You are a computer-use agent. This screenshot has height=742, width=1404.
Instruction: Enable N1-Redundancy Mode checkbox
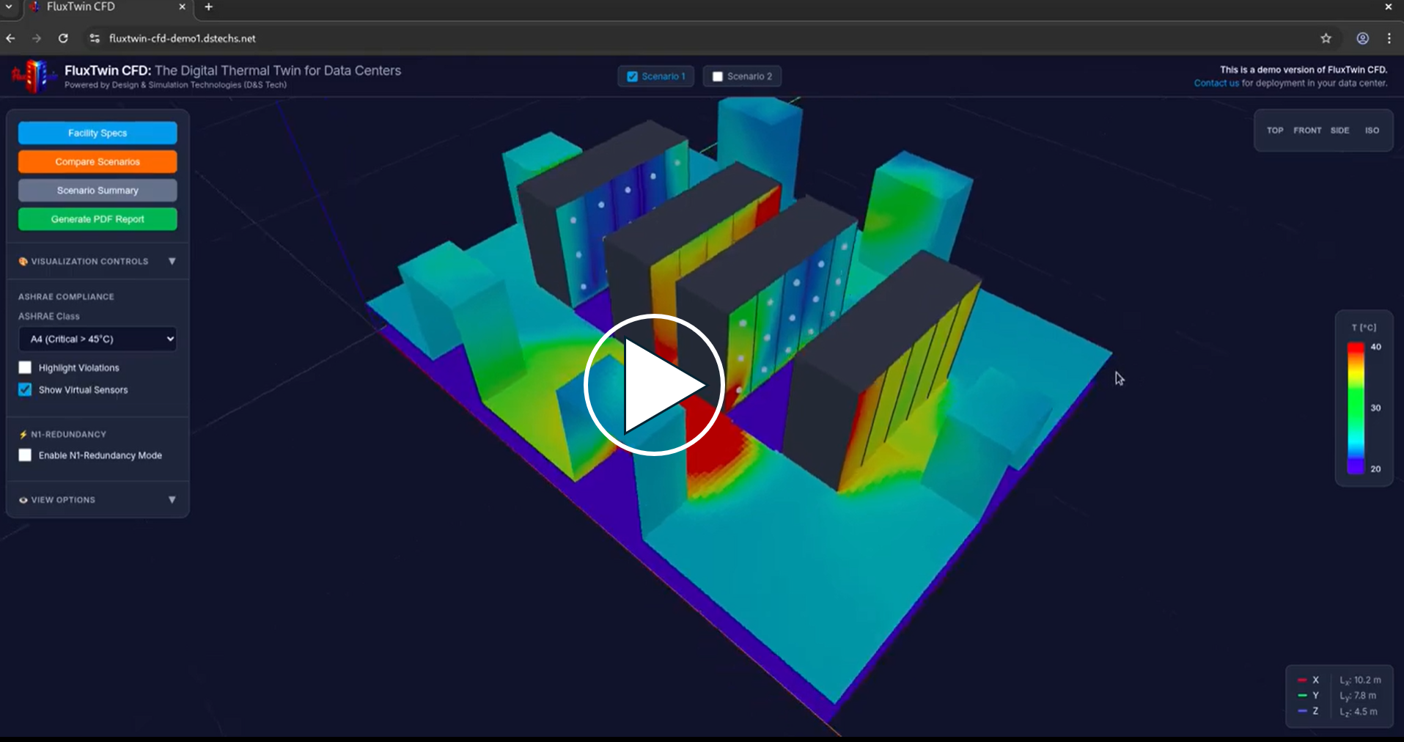point(25,455)
